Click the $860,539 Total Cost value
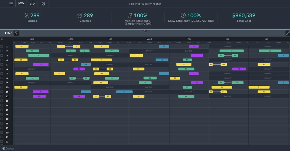The width and height of the screenshot is (290, 151). (x=244, y=16)
